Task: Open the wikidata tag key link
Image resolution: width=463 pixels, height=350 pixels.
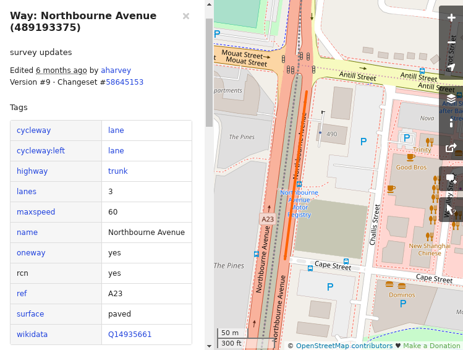Action: 32,335
